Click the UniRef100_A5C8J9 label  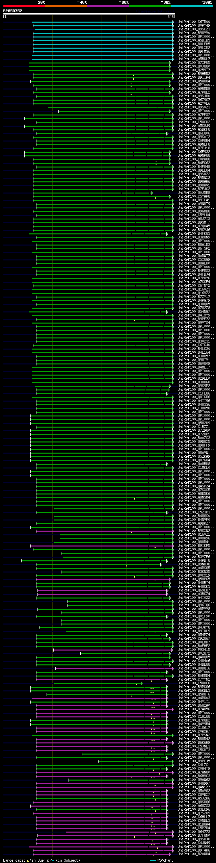click(x=194, y=126)
